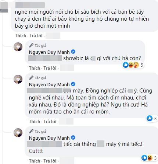Screen dimensions: 158x164
Task: Like the showbiz reply with Thích
Action: coord(35,68)
